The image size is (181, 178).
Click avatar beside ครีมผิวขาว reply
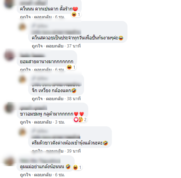pyautogui.click(x=22, y=132)
